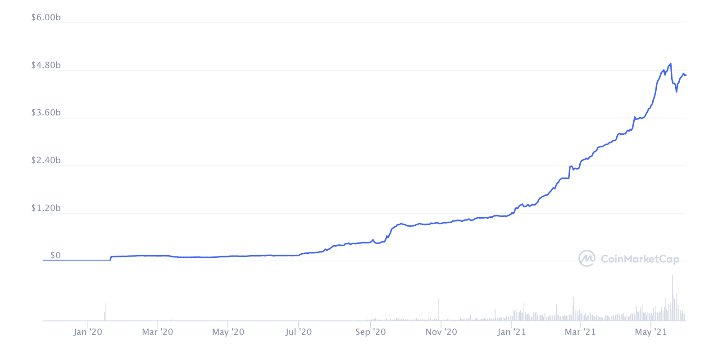
Task: Click the $6.00b y-axis label
Action: [x=46, y=18]
